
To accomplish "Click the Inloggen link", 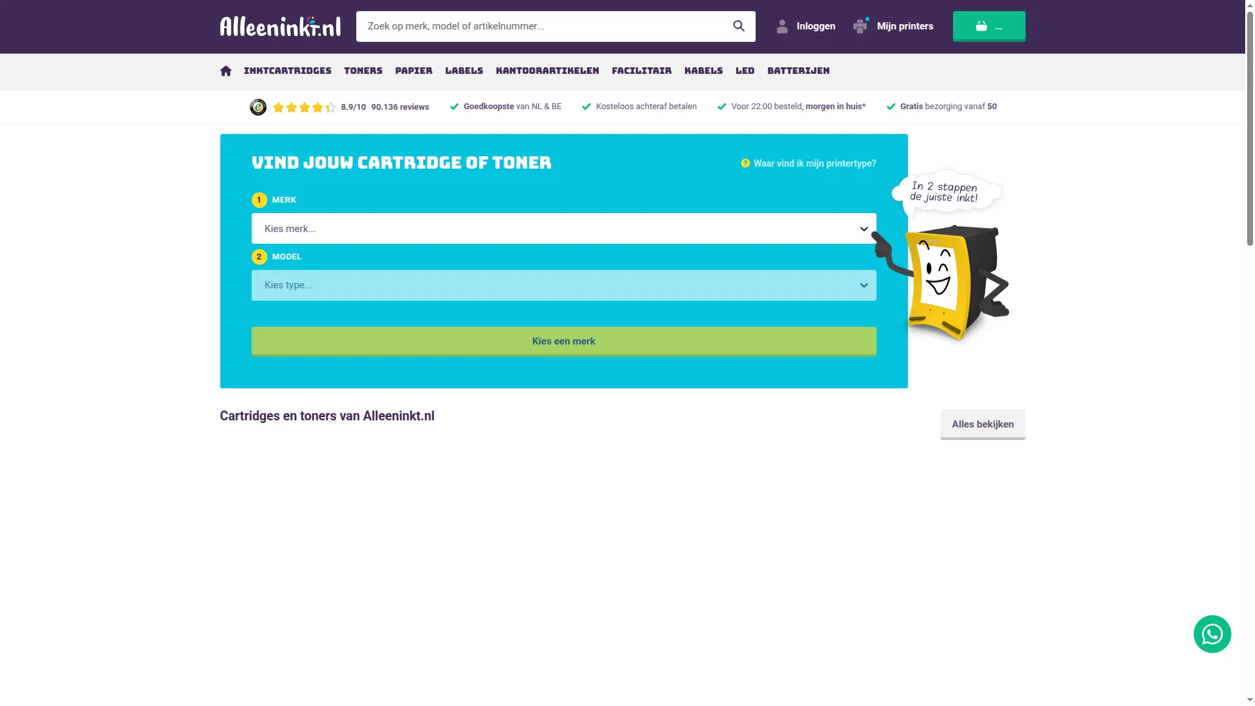I will tap(816, 26).
